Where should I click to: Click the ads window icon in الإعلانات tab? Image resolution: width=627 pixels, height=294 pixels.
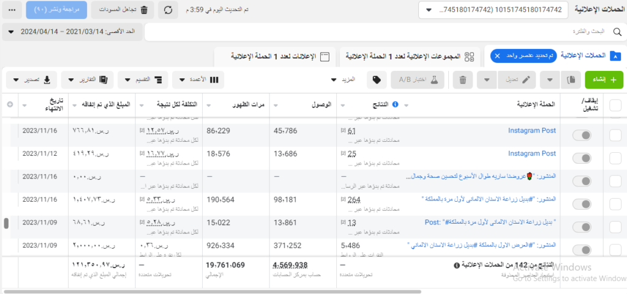tap(325, 57)
